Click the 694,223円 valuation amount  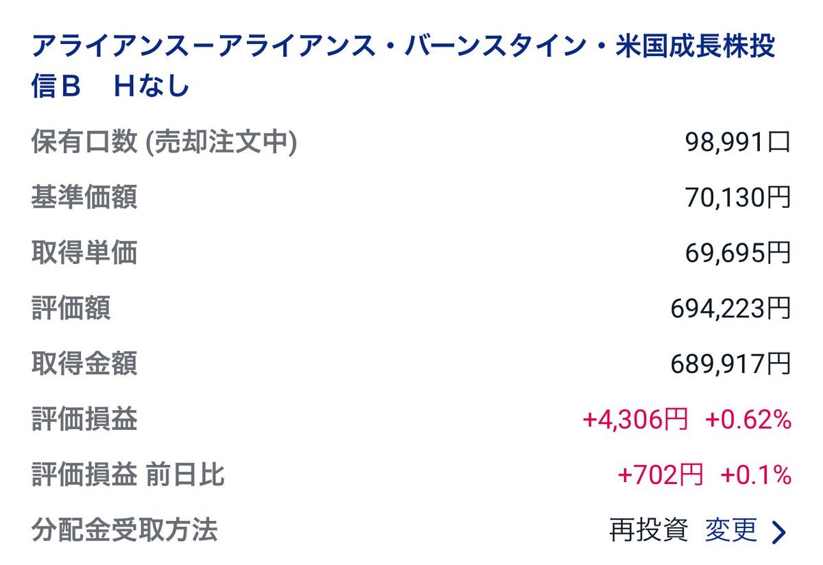pyautogui.click(x=731, y=309)
